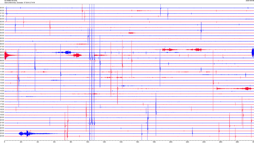Select the 13:30 time label
The height and width of the screenshot is (143, 254).
(x=2, y=83)
